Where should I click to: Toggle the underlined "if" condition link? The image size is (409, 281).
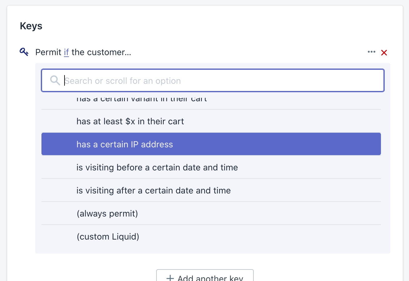click(66, 52)
